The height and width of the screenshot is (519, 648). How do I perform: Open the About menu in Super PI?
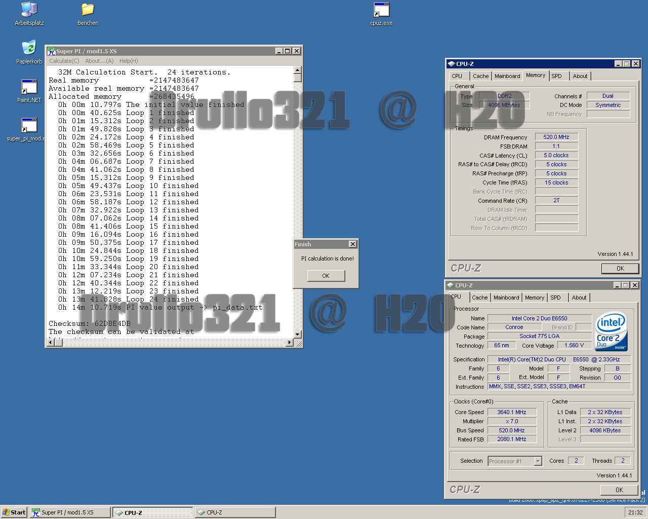pyautogui.click(x=99, y=61)
